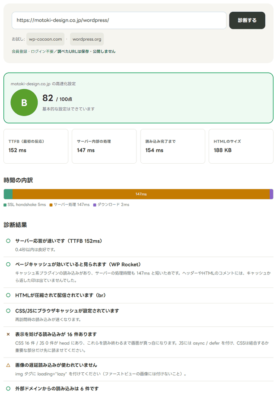Click 外部ドメインからの読み込みは 6 件です heading

pos(57,388)
